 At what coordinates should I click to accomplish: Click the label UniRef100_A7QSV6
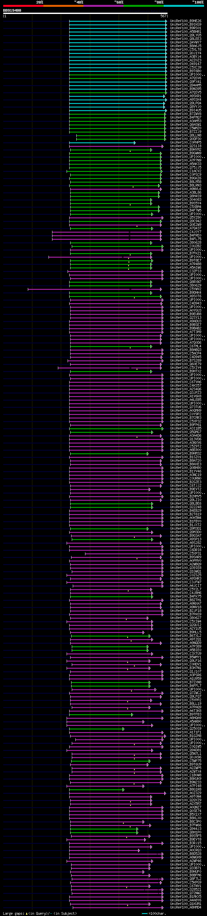(186, 78)
